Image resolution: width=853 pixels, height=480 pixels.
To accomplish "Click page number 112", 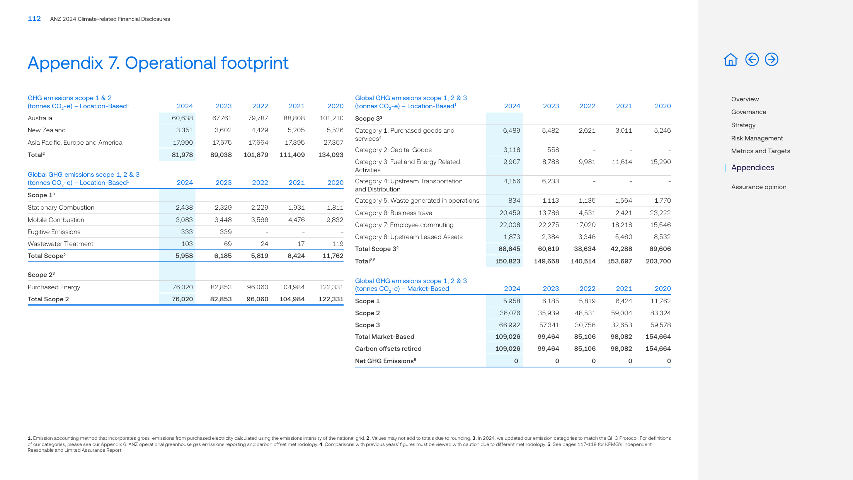I will 34,19.
